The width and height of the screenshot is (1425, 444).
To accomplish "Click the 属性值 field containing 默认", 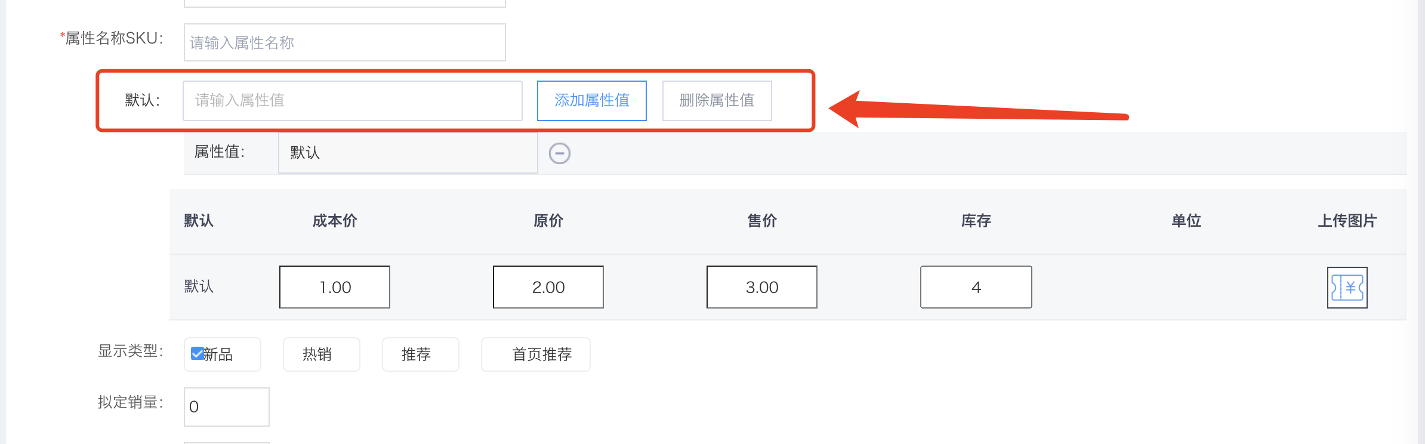I will (408, 153).
